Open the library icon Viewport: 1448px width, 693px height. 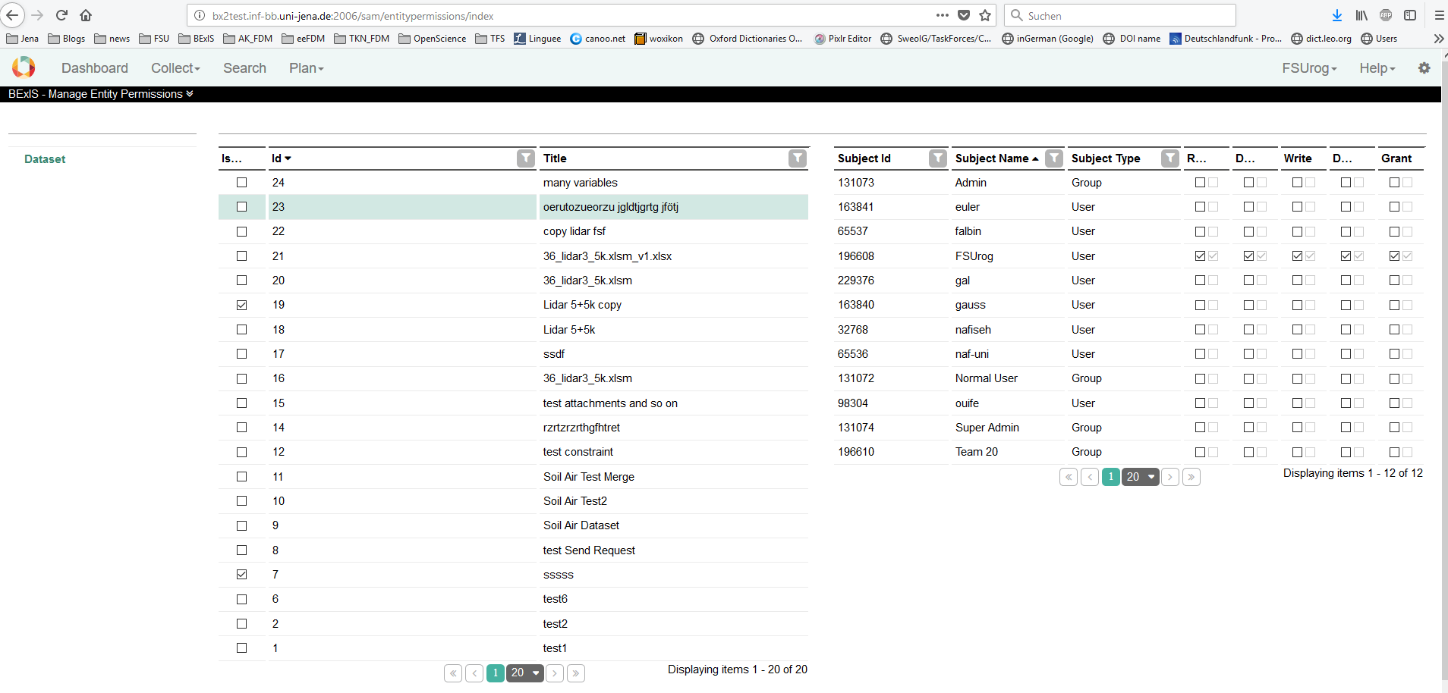point(1361,15)
